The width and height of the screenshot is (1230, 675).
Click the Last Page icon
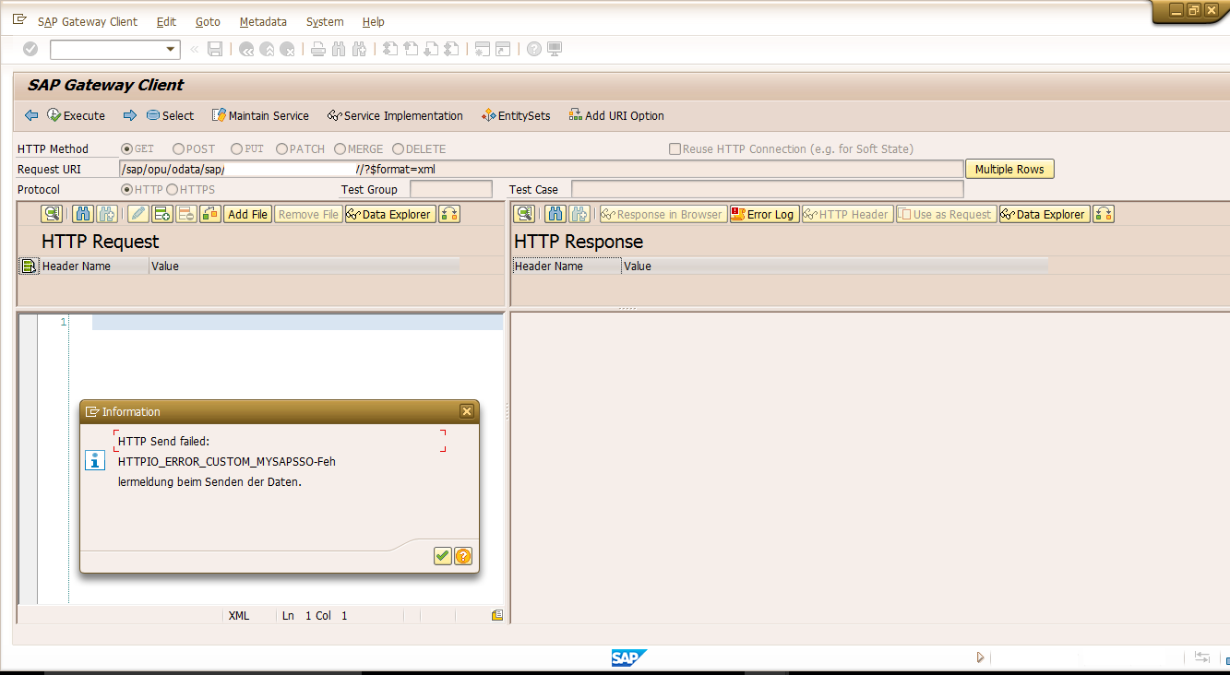coord(451,50)
